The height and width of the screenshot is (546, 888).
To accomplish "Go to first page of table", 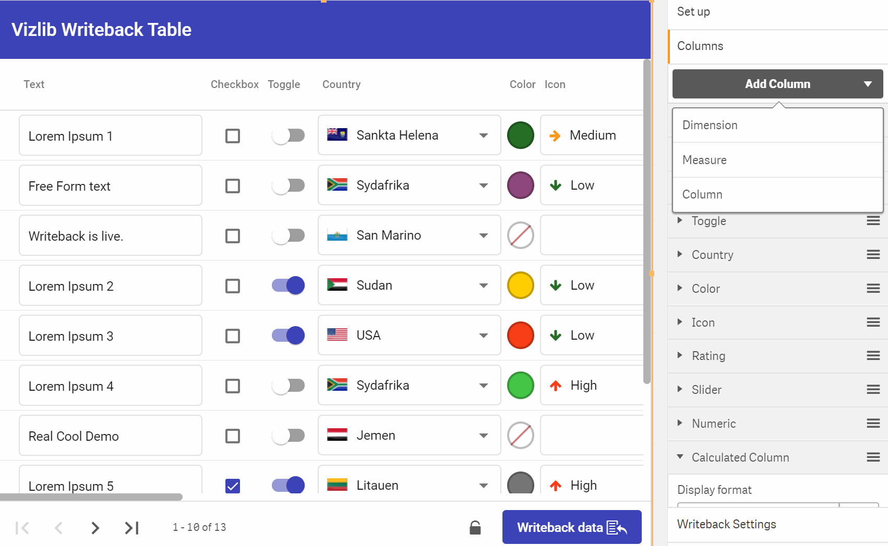I will click(x=22, y=528).
